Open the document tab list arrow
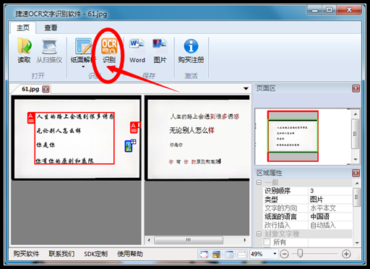Viewport: 370px width, 269px height. (x=246, y=89)
